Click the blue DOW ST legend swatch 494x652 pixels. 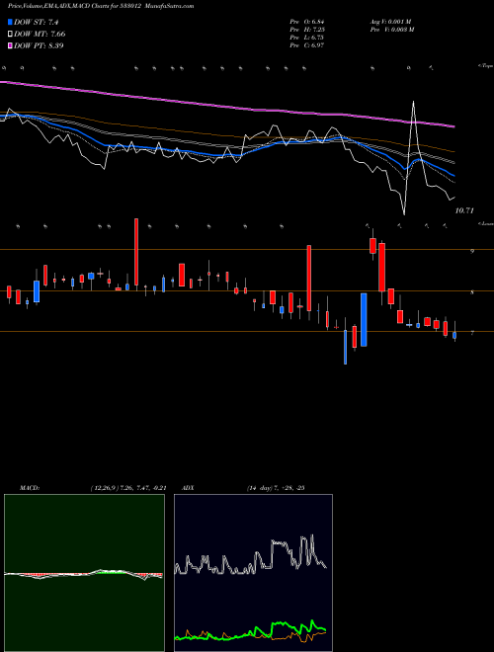(11, 23)
